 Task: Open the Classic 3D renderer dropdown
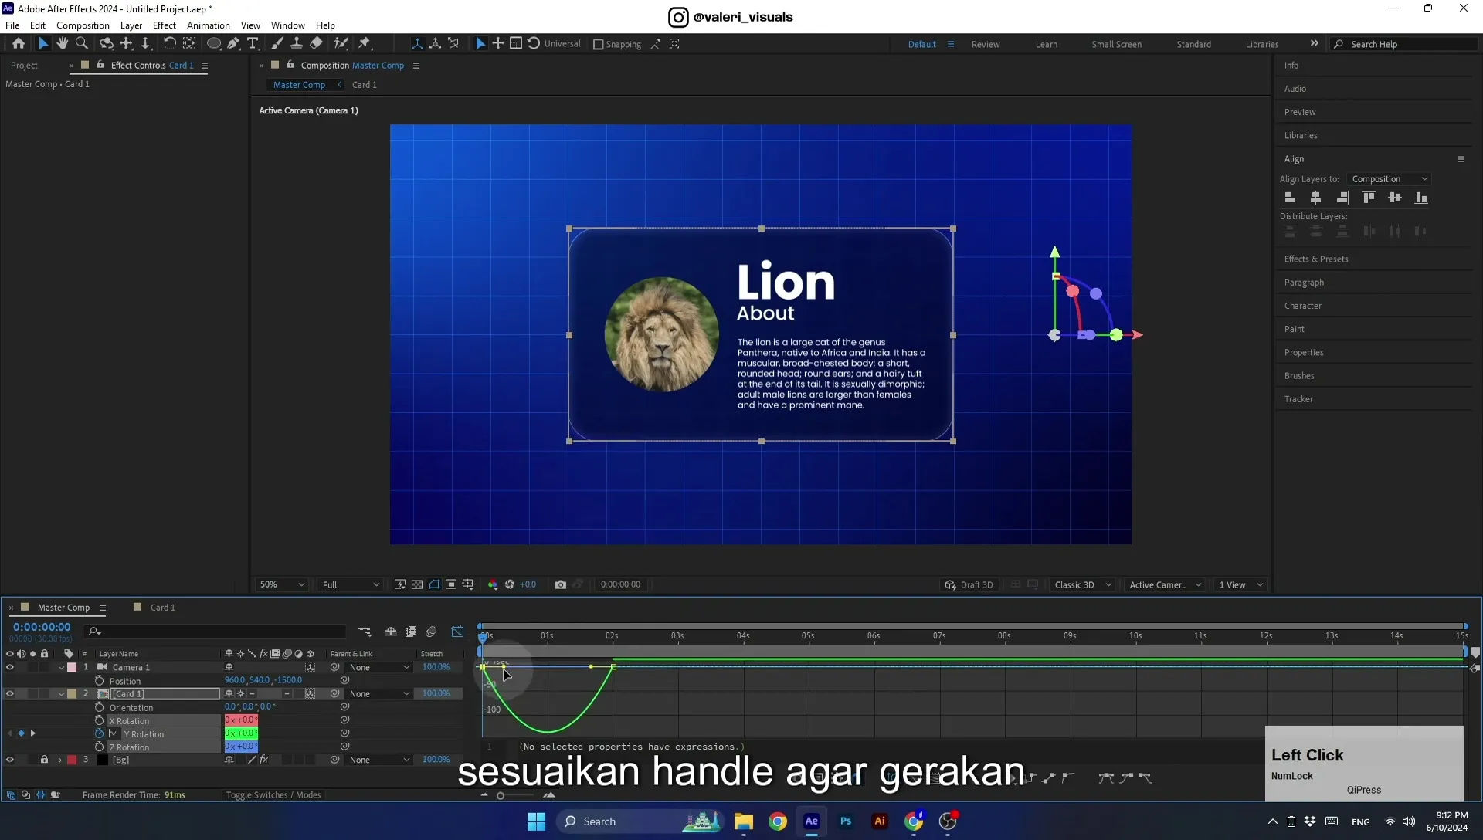[1082, 584]
